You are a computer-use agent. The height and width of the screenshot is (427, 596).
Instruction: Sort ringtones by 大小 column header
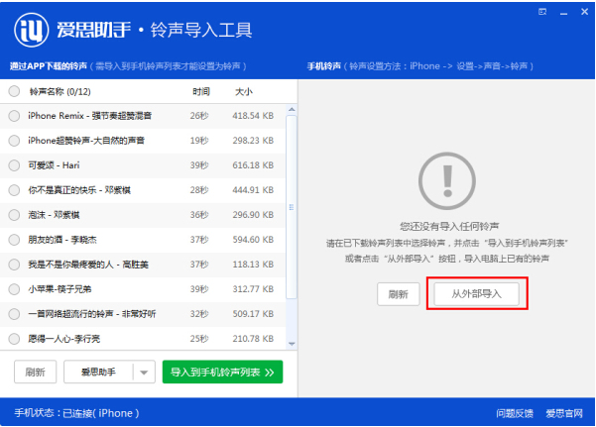coord(244,91)
